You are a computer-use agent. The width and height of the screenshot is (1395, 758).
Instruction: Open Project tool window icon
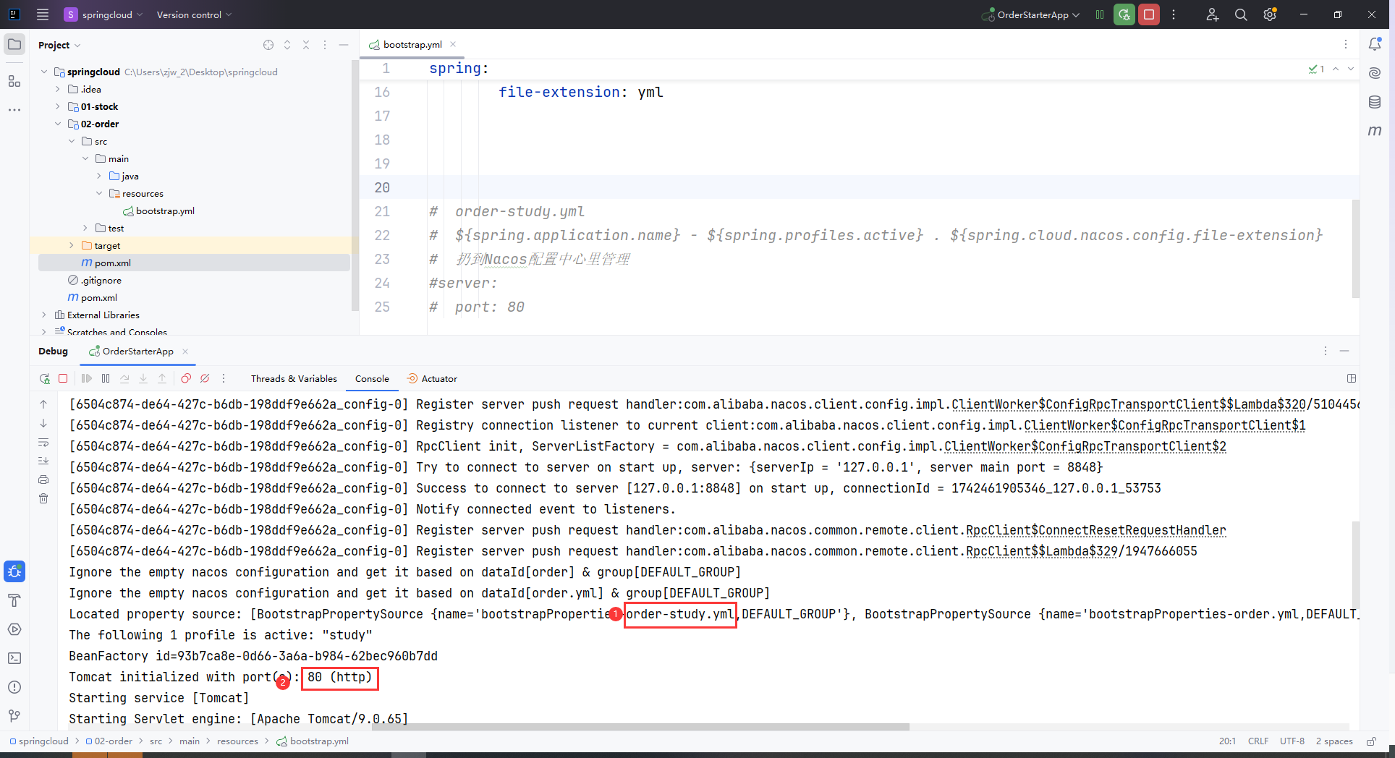(14, 44)
